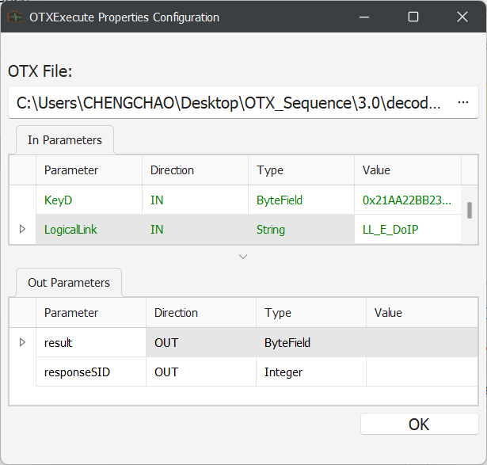Viewport: 487px width, 465px height.
Task: Edit the KeyD value cell
Action: 407,200
